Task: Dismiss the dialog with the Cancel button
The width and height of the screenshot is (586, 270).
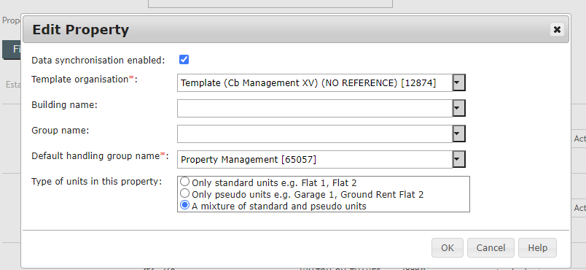Action: (491, 248)
